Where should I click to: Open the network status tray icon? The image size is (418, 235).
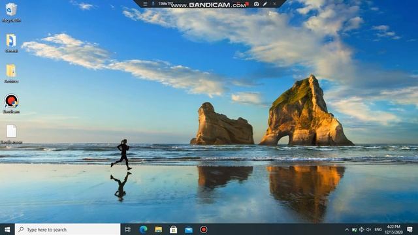pyautogui.click(x=361, y=229)
